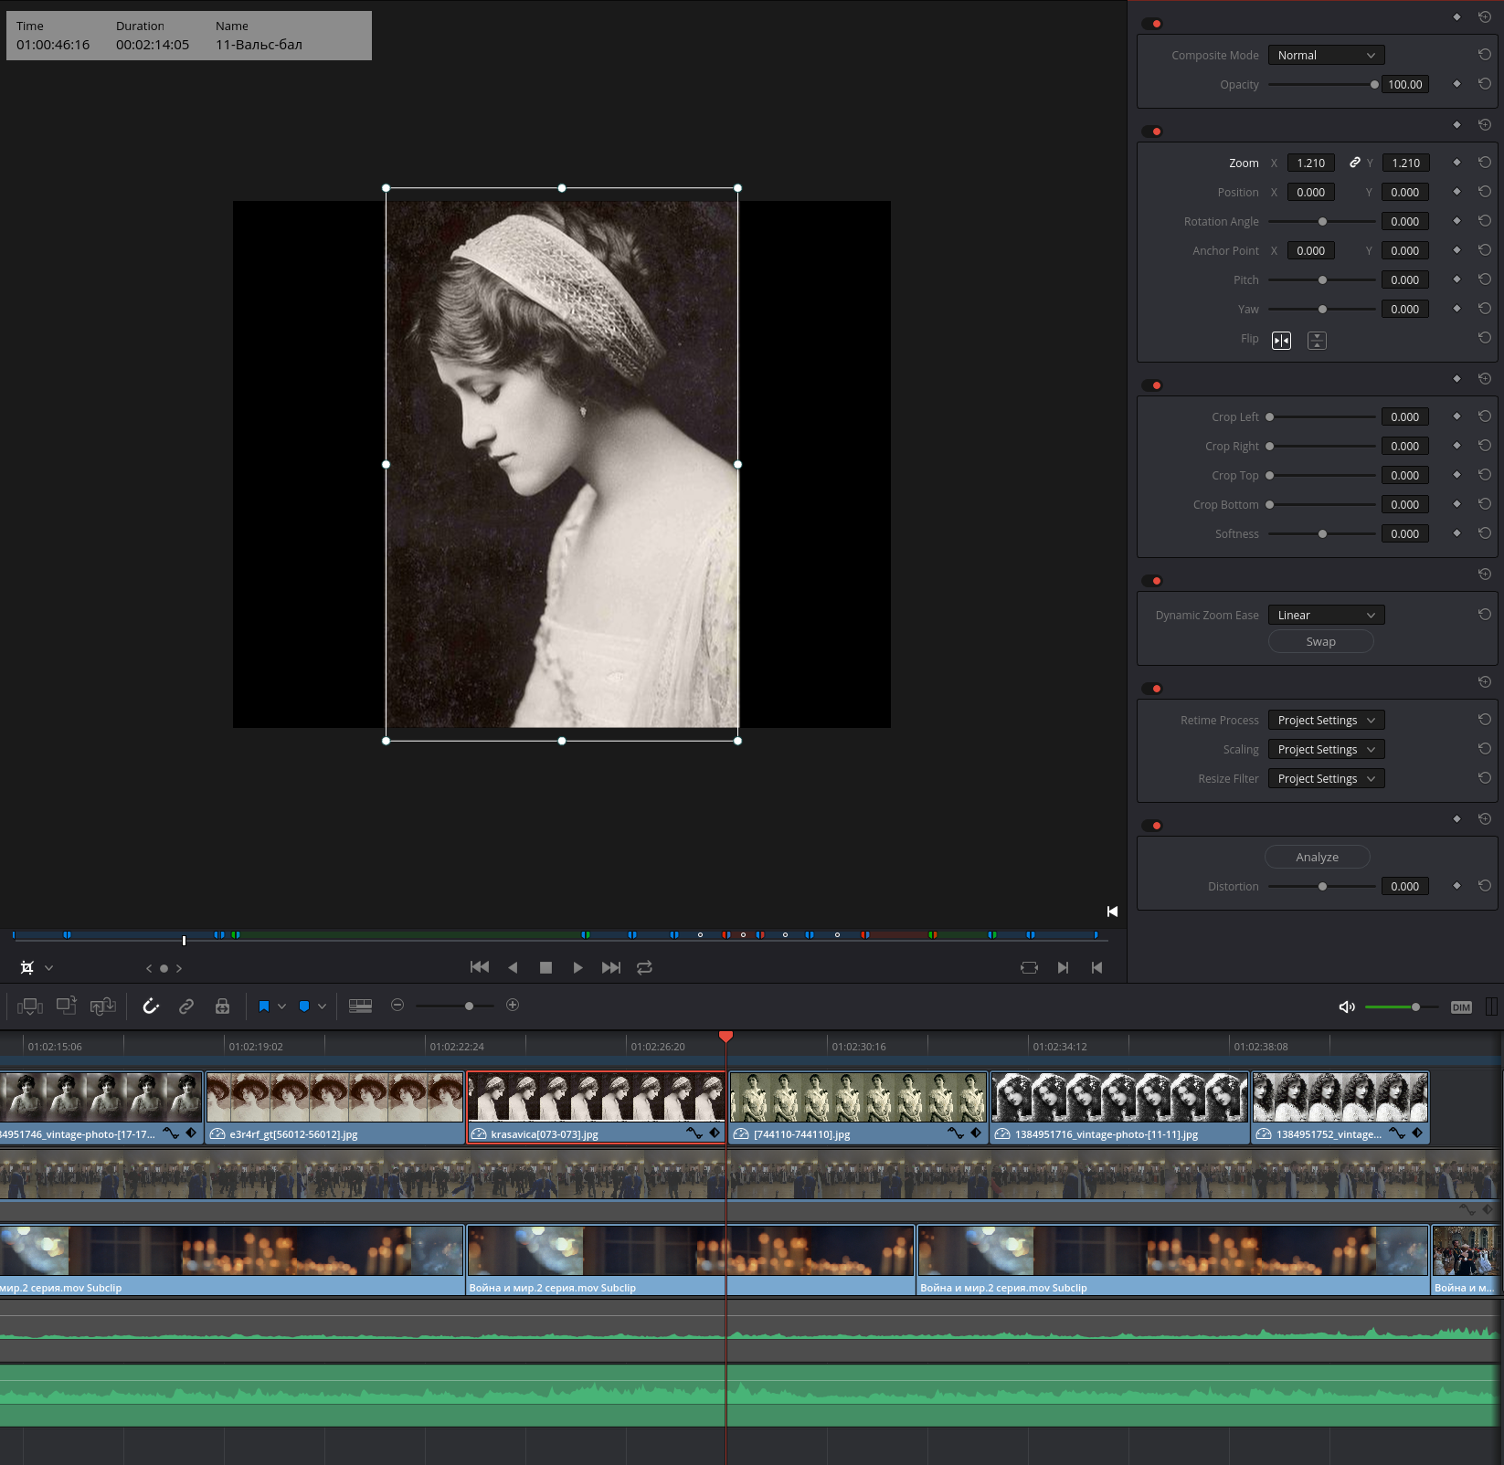Select the krasavica[073-073].jpg clip
1504x1465 pixels.
pyautogui.click(x=596, y=1107)
